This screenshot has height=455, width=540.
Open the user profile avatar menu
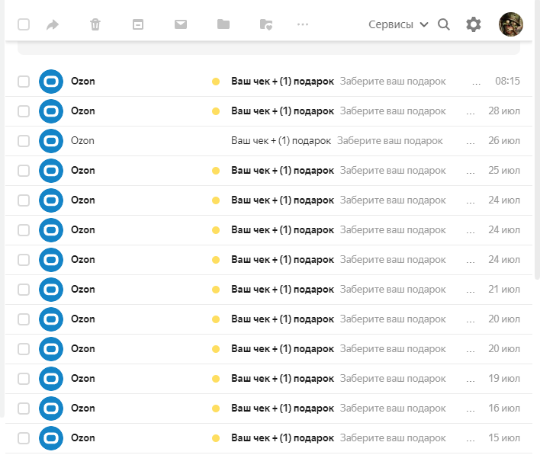coord(510,24)
